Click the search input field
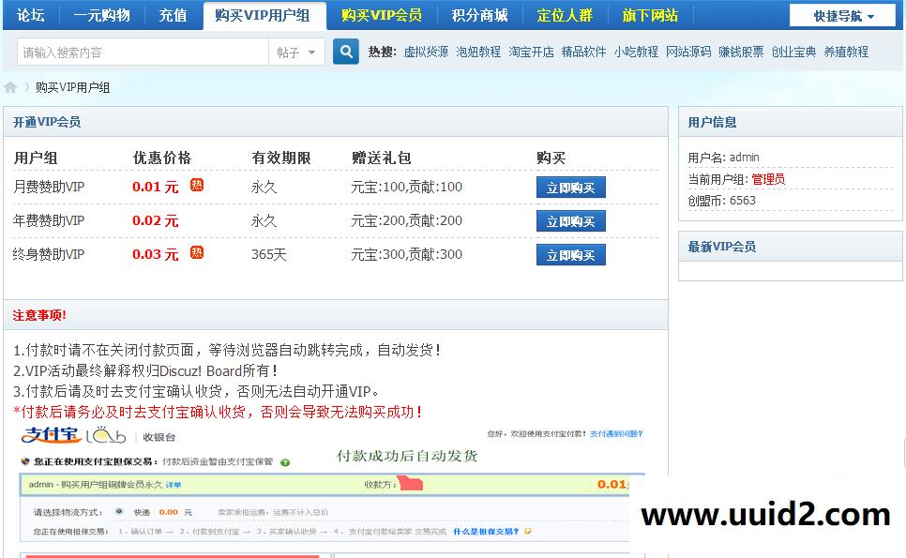The width and height of the screenshot is (906, 558). 141,51
